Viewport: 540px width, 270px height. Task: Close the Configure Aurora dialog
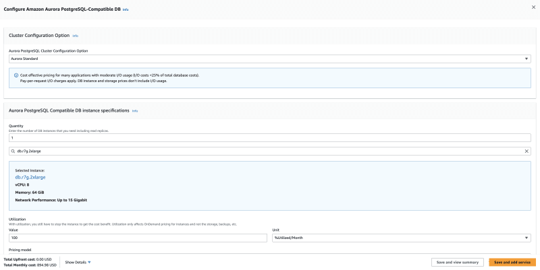tap(533, 7)
